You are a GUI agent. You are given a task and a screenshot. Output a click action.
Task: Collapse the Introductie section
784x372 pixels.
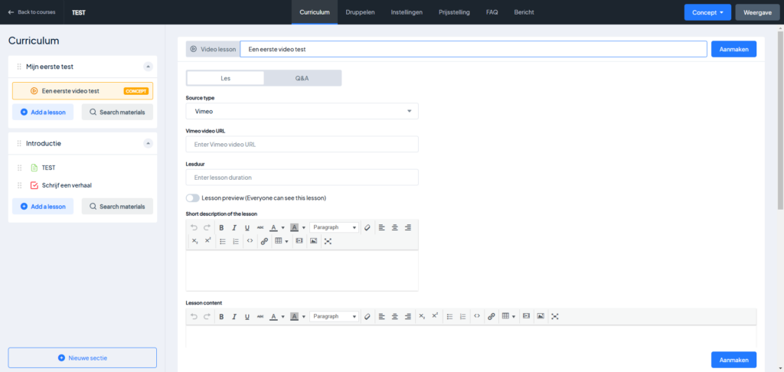(x=148, y=143)
